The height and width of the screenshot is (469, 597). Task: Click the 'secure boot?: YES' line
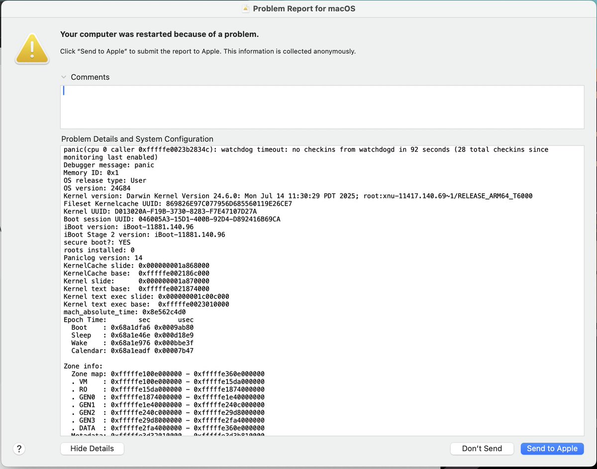click(97, 242)
